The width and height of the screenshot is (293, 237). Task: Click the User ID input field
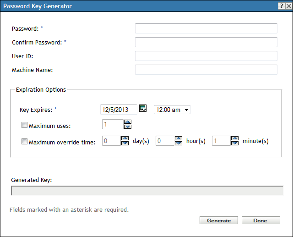(x=206, y=56)
